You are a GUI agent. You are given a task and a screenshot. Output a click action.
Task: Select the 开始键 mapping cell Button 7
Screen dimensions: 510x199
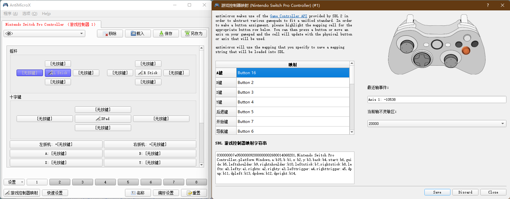click(293, 122)
